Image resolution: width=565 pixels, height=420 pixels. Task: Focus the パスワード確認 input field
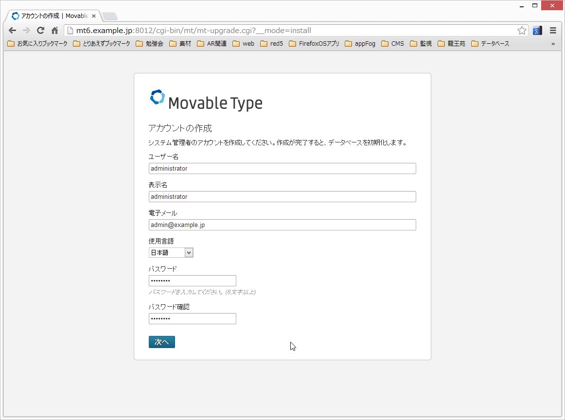[x=193, y=318]
